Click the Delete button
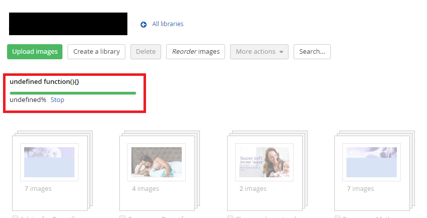Viewport: 427px width, 218px height. click(146, 52)
